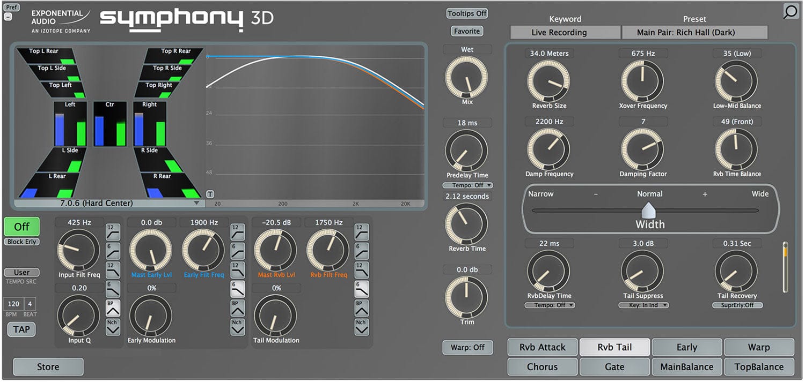Click the Input Filt Freq knob
The width and height of the screenshot is (805, 383).
click(x=79, y=250)
